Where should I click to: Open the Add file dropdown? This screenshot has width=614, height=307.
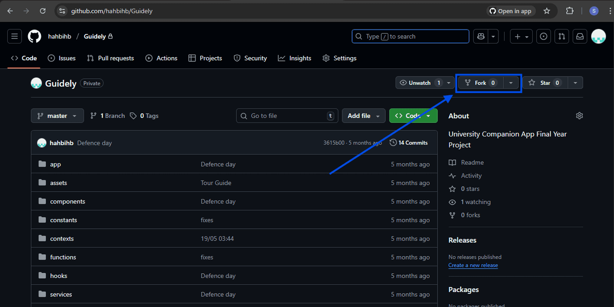pyautogui.click(x=363, y=115)
